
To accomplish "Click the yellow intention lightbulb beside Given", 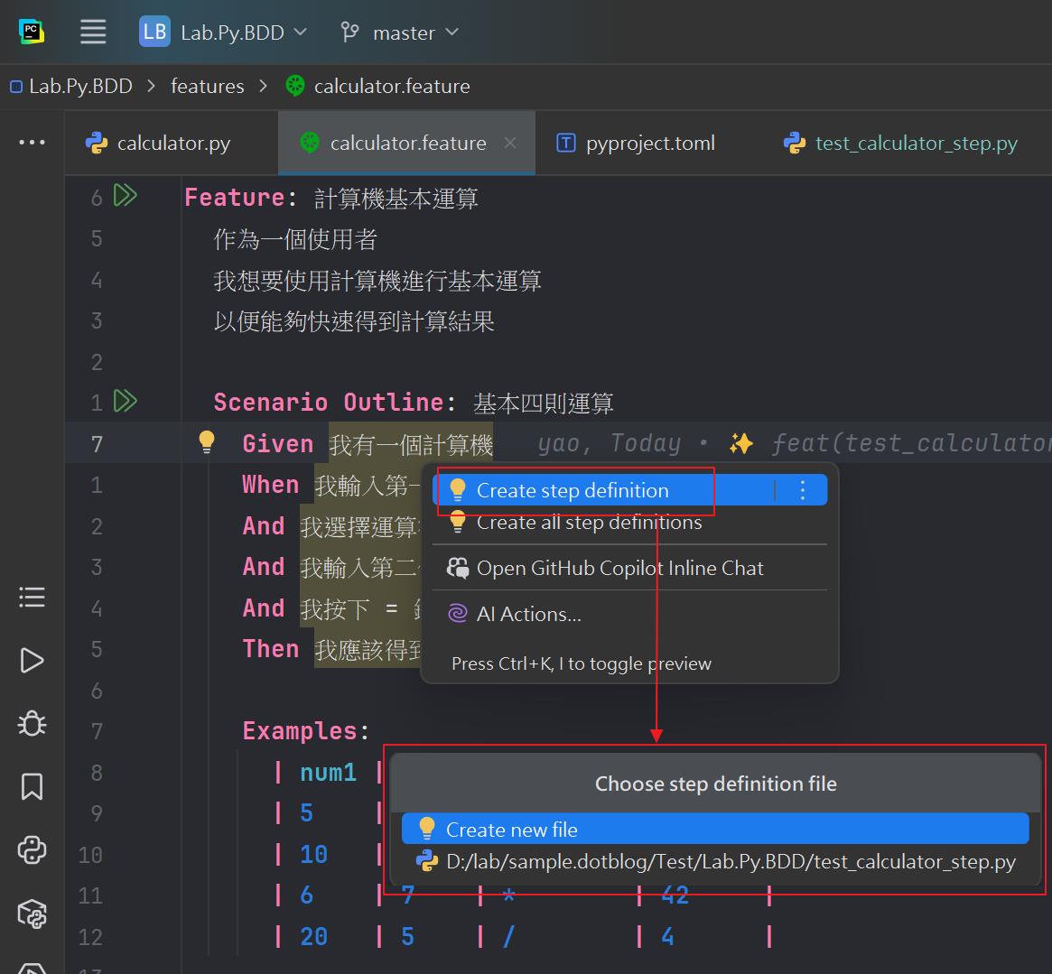I will click(x=207, y=442).
